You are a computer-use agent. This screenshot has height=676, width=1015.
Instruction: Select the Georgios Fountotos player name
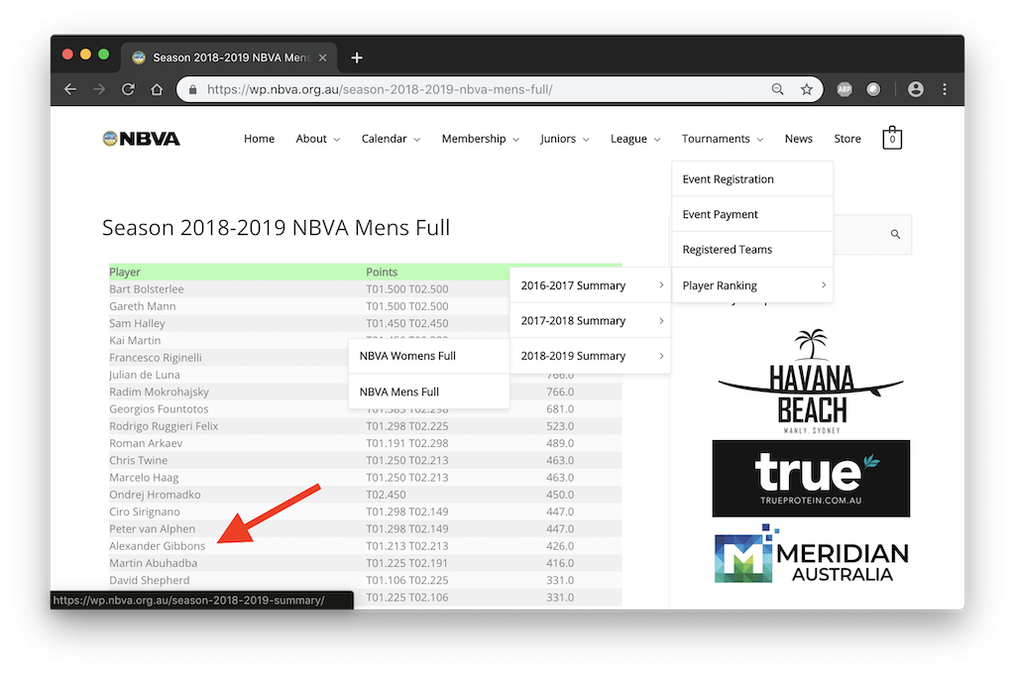tap(159, 409)
